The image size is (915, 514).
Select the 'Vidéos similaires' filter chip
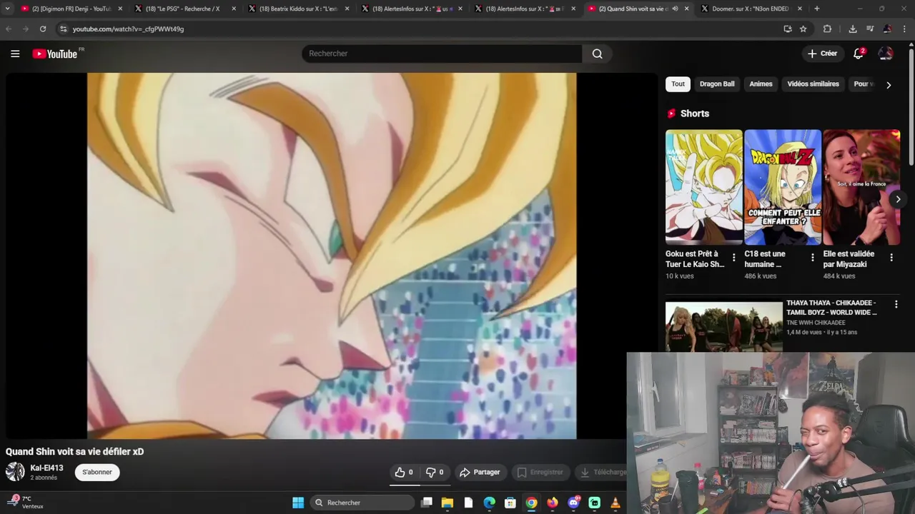813,84
